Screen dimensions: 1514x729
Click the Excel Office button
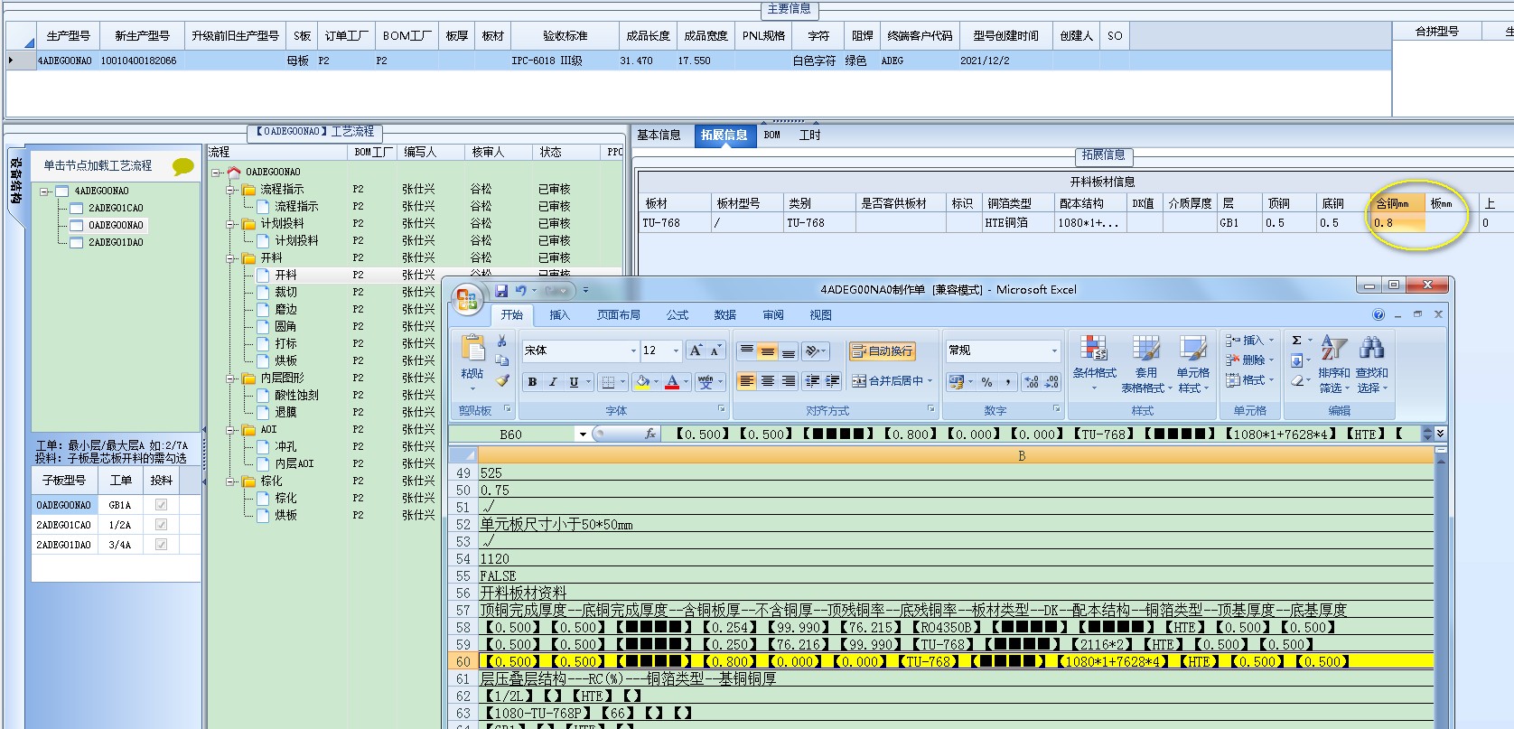(x=467, y=299)
